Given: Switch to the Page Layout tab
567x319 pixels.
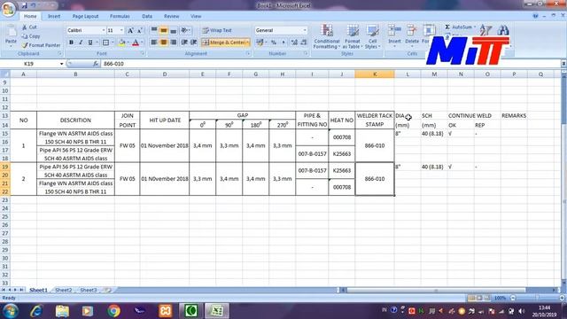Looking at the screenshot, I should pos(85,16).
